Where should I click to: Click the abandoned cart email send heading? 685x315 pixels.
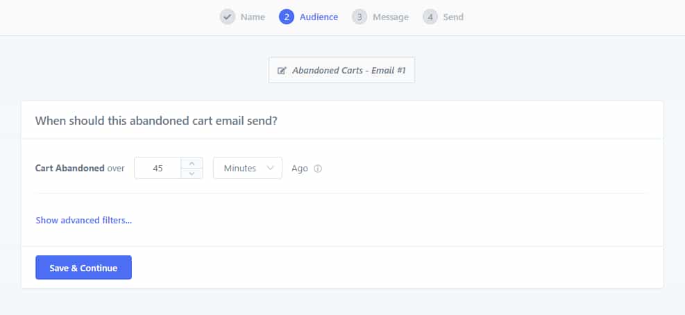156,121
